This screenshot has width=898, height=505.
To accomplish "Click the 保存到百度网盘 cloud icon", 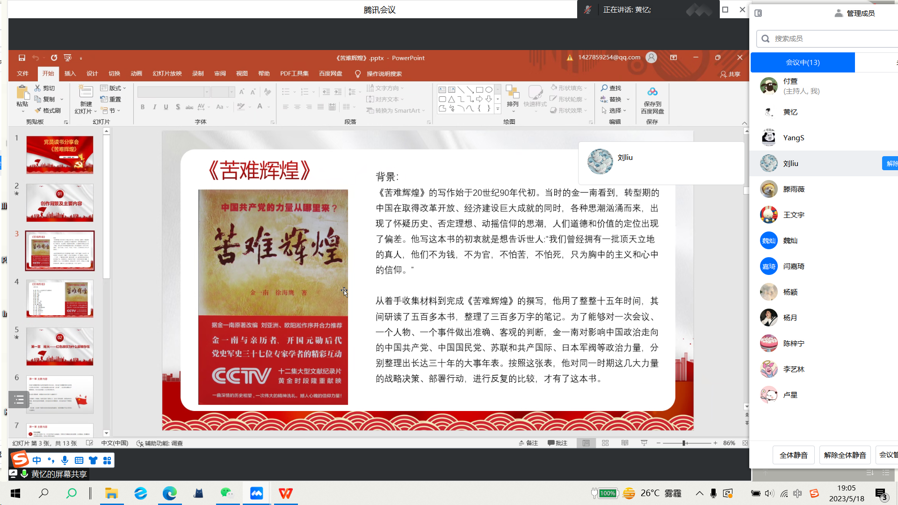I will point(652,92).
